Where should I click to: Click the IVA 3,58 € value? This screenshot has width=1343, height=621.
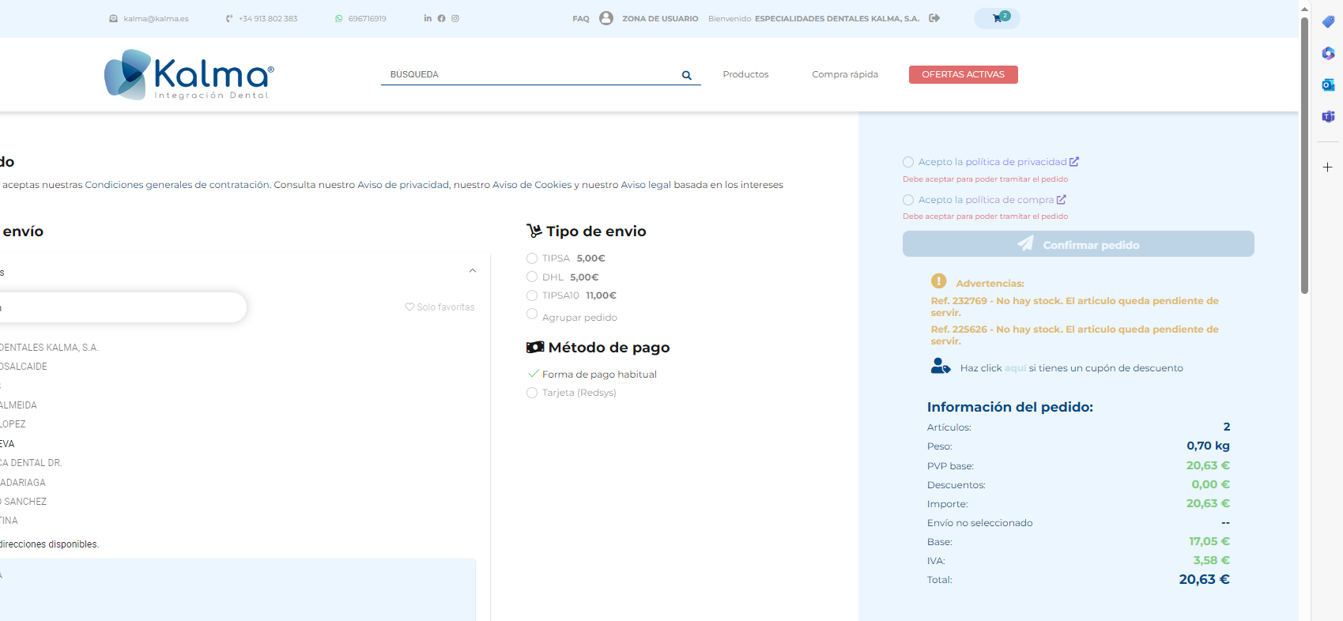pyautogui.click(x=1211, y=560)
